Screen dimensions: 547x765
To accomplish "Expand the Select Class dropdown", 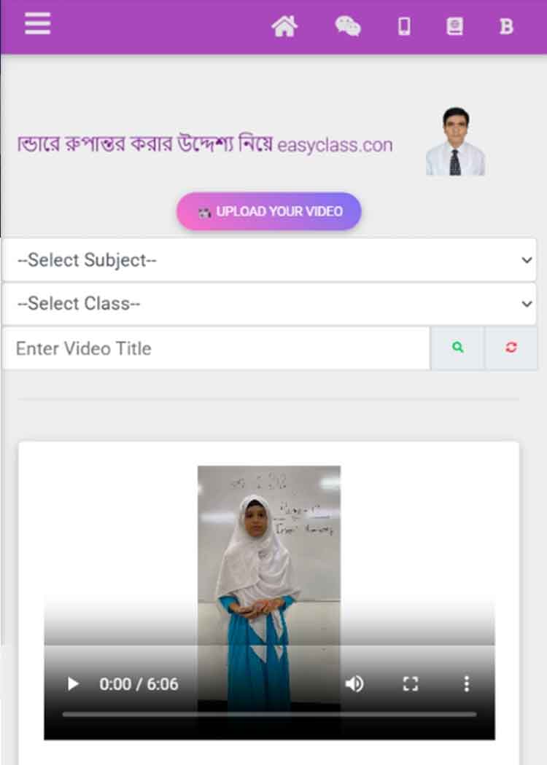I will (x=269, y=304).
